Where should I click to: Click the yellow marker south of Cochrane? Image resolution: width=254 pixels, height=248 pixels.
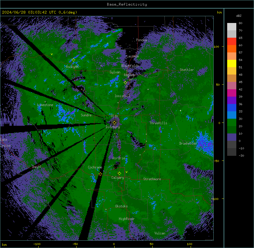click(x=100, y=174)
